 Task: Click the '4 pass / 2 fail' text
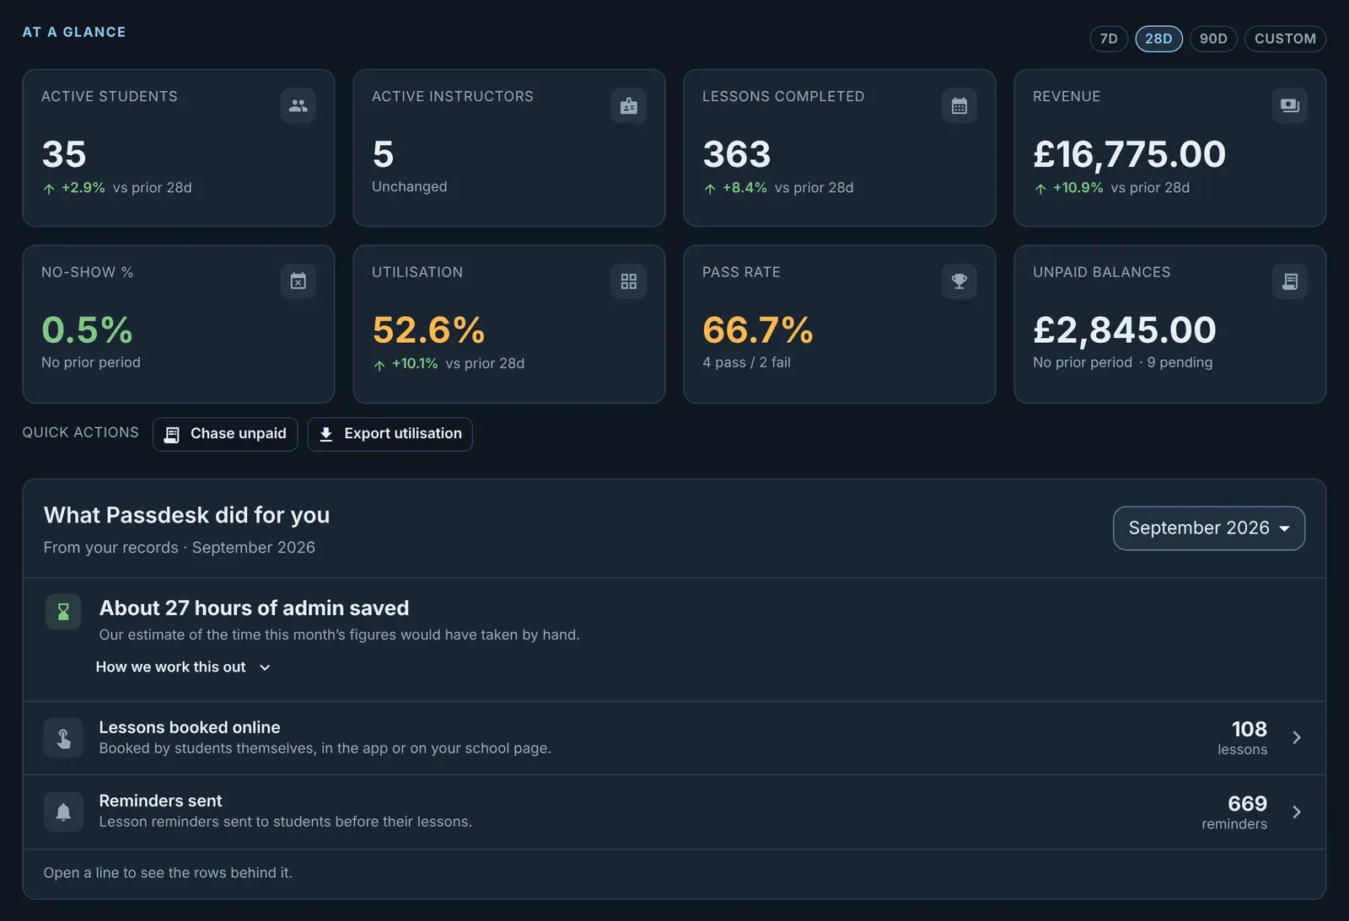(747, 362)
